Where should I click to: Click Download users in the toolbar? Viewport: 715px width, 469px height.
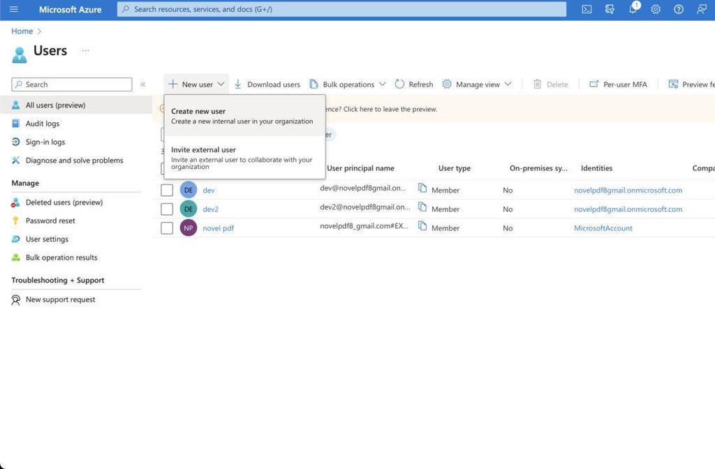tap(267, 84)
